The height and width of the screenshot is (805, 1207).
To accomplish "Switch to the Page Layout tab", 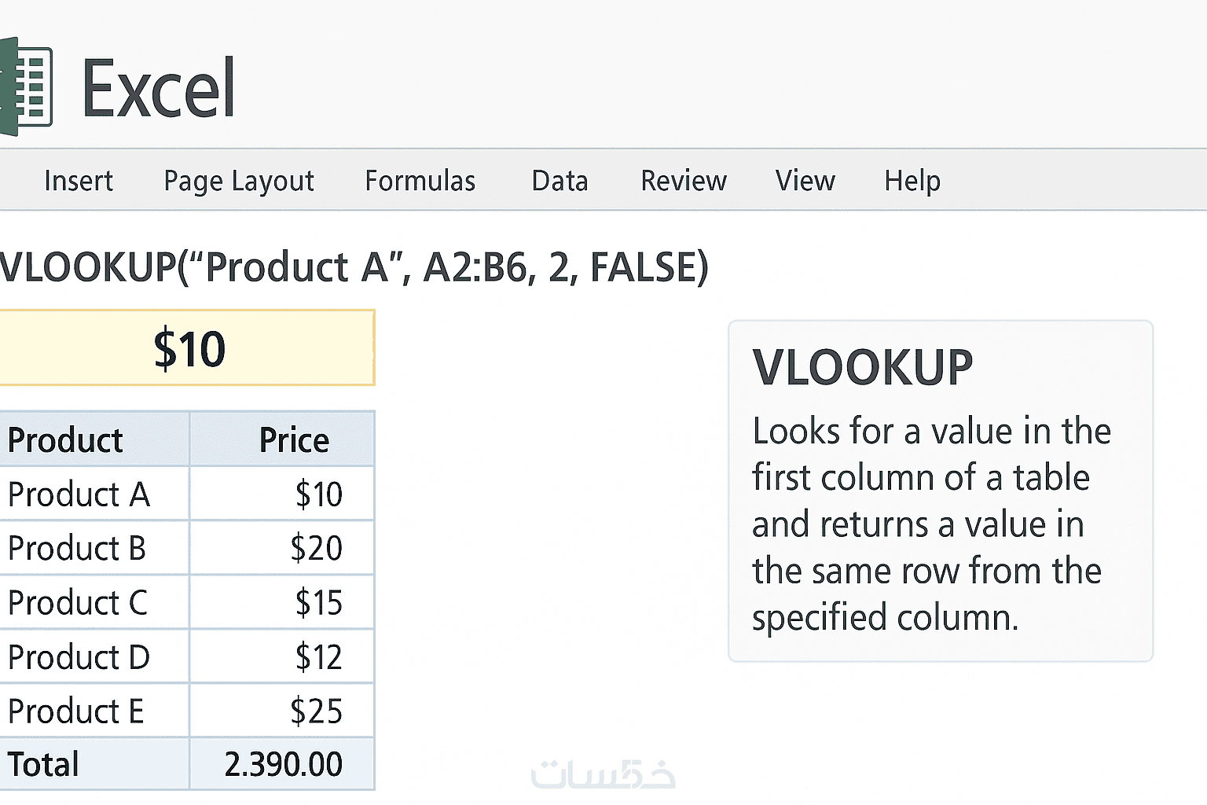I will [x=239, y=181].
